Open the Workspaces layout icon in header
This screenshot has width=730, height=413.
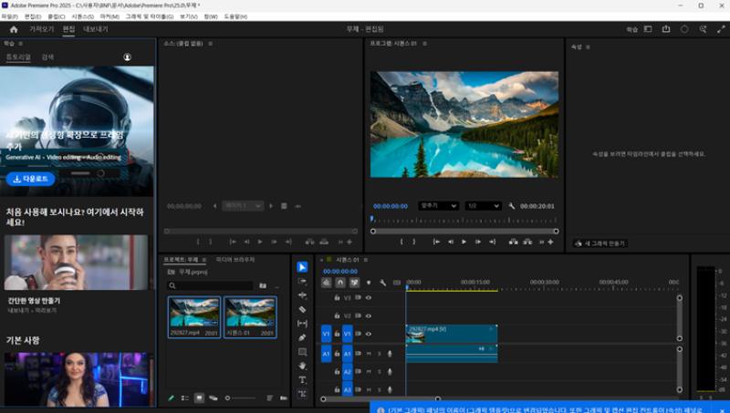648,29
